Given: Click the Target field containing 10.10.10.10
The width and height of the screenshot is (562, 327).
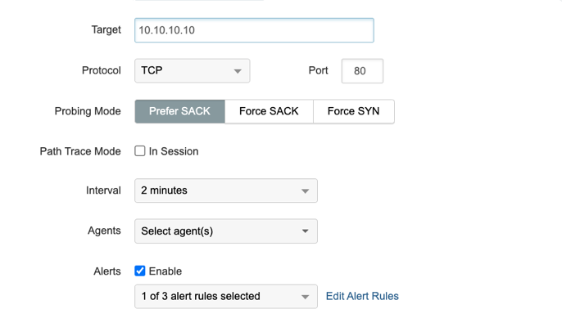Looking at the screenshot, I should tap(254, 30).
